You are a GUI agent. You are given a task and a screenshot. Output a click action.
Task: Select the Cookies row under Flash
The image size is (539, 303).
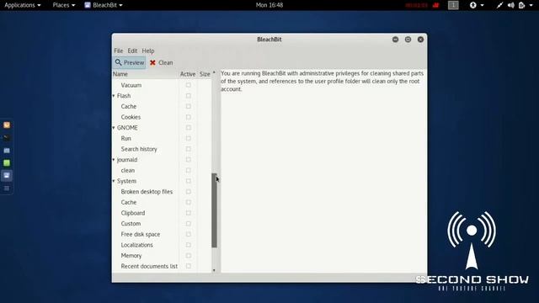[162, 117]
